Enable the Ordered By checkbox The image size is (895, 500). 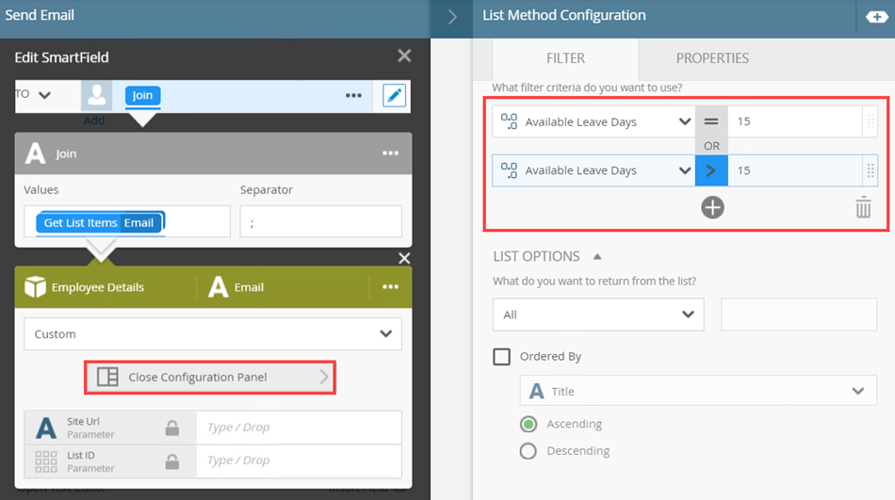(502, 357)
